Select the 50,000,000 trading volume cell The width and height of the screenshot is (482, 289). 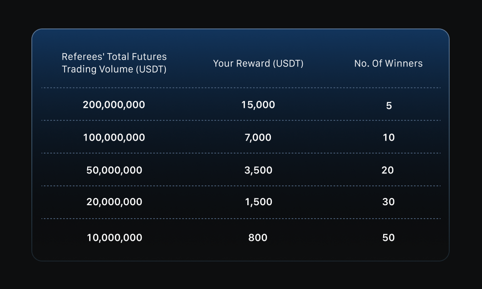click(114, 170)
